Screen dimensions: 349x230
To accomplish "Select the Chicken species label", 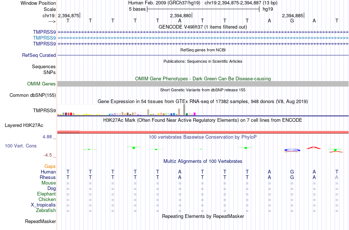I will click(47, 199).
